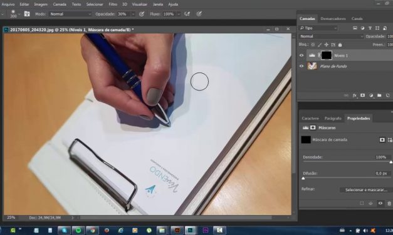Open the 3D menu
Screen dimensions: 393x235
point(125,4)
